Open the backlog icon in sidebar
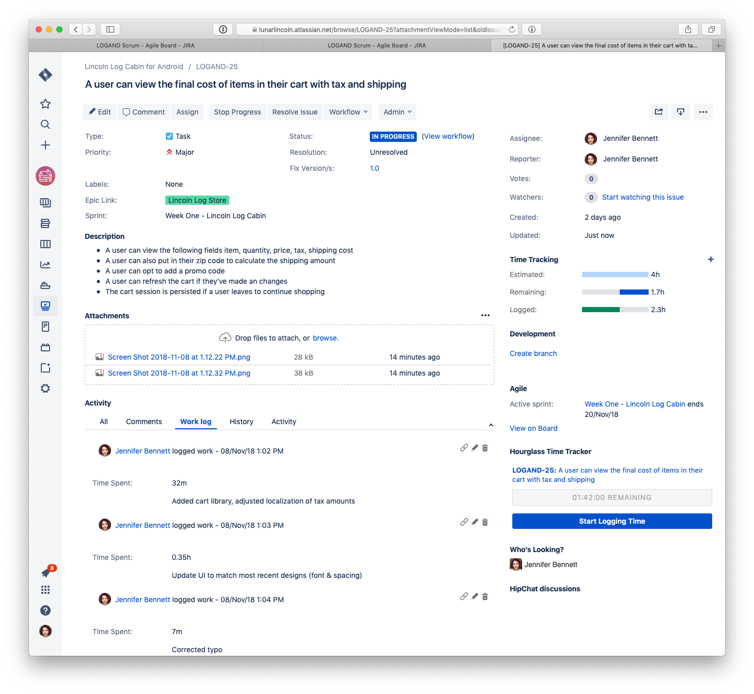The height and width of the screenshot is (694, 754). point(45,223)
